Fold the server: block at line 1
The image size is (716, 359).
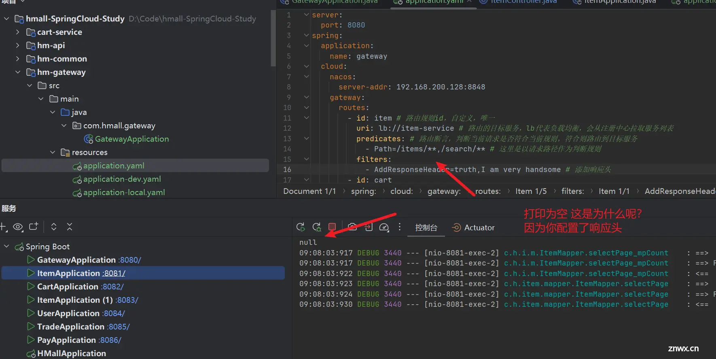coord(306,15)
